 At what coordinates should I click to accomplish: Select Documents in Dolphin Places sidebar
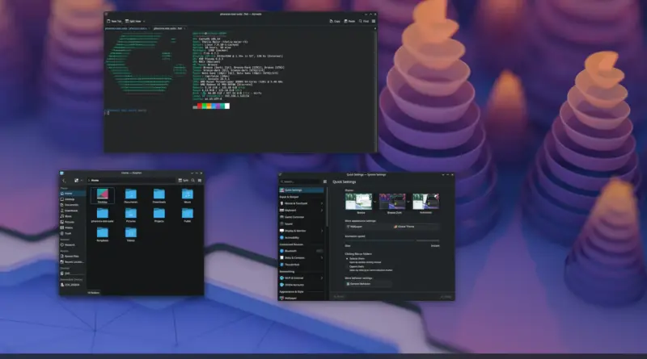coord(72,205)
